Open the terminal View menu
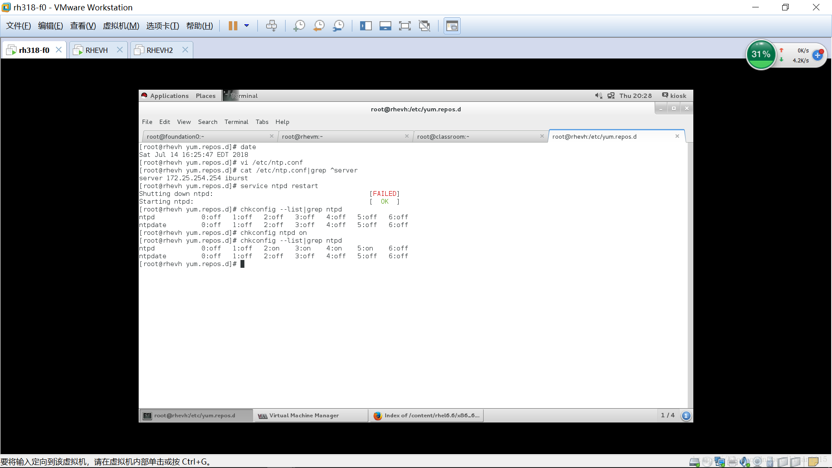The width and height of the screenshot is (832, 468). (x=184, y=122)
